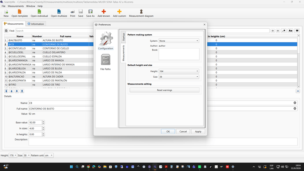Viewport: 304px width, 171px height.
Task: Click Add custom measurement icon
Action: (119, 13)
